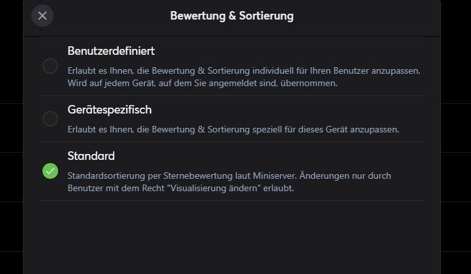Enable the Gerätespezifisch radio option
Image resolution: width=471 pixels, height=274 pixels.
tap(50, 119)
